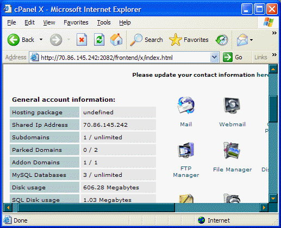Click the 'Parked Domains' row label
This screenshot has height=228, width=281.
pyautogui.click(x=45, y=150)
